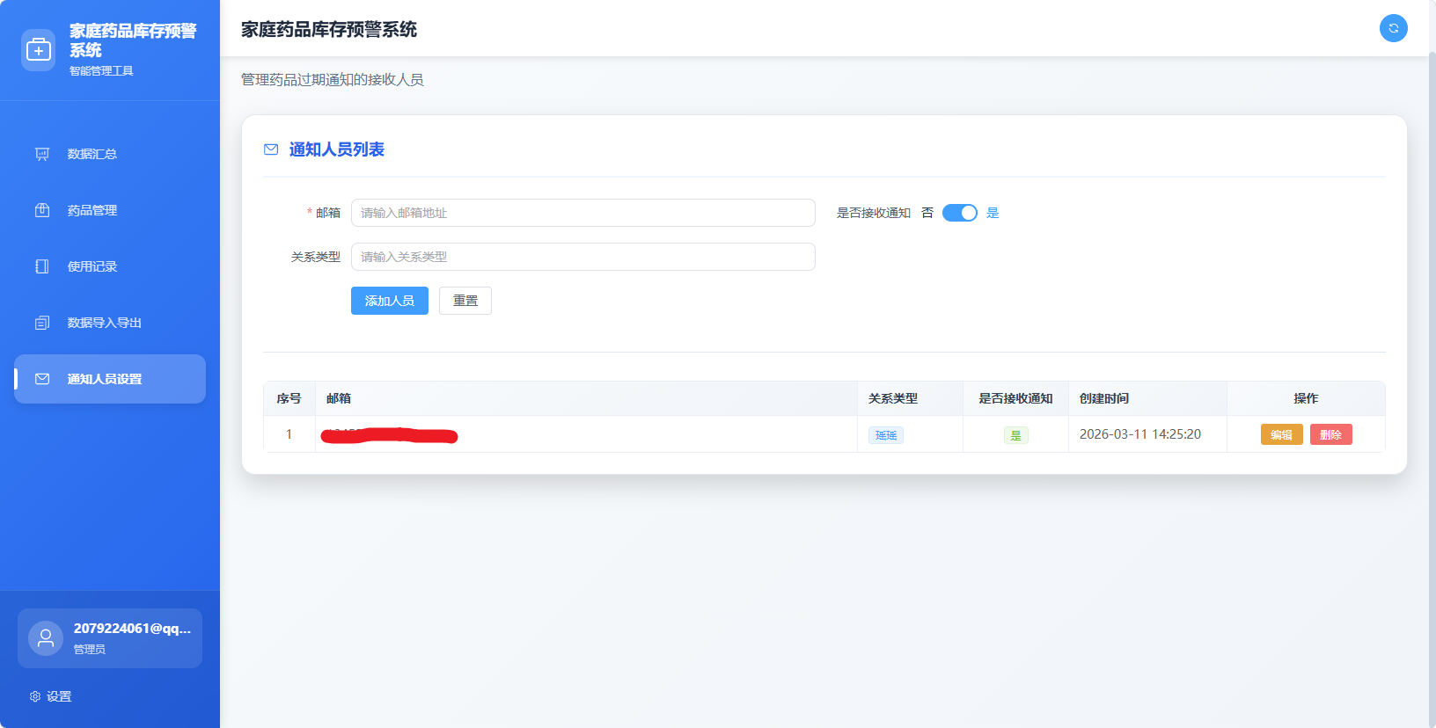Open the 药品管理 menu item

click(x=110, y=210)
